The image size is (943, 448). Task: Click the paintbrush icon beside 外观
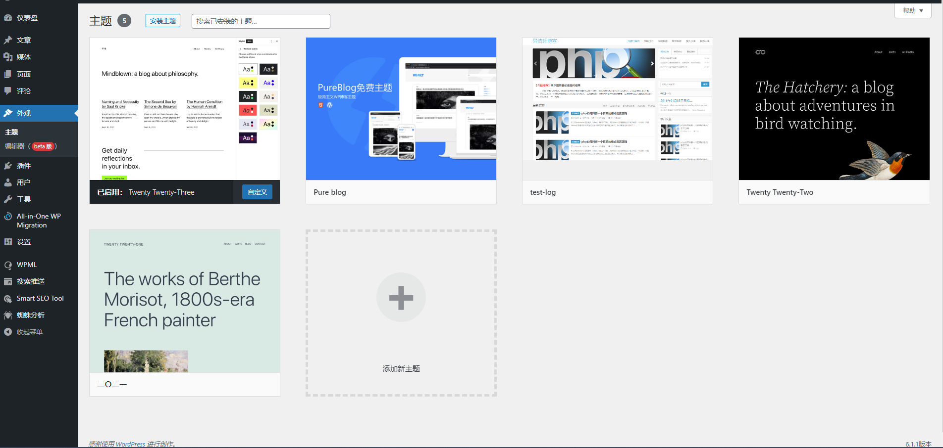point(8,113)
